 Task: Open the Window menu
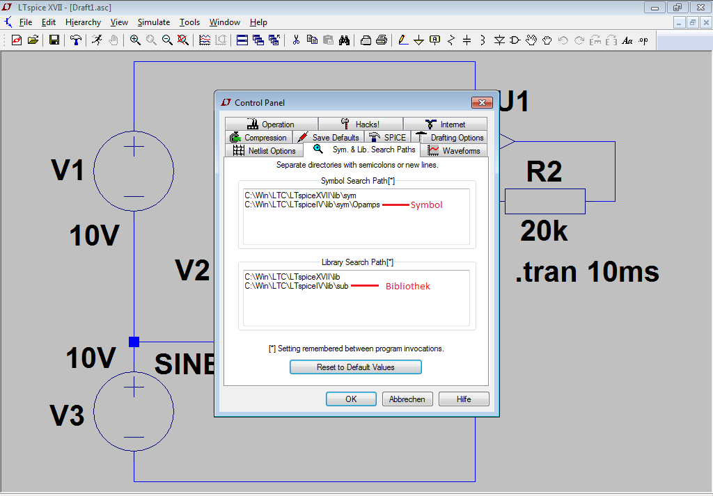coord(225,22)
